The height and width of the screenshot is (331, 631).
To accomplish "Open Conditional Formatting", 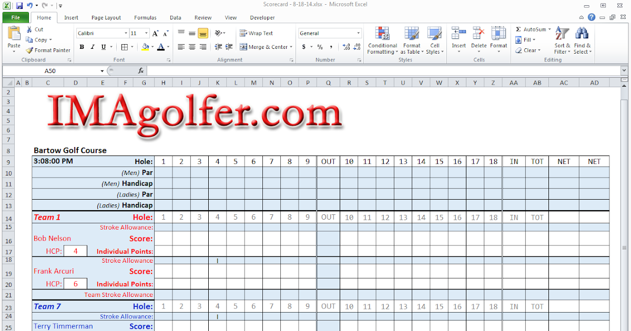I will pos(382,40).
